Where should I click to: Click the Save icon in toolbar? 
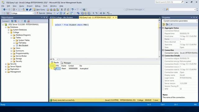point(27,10)
